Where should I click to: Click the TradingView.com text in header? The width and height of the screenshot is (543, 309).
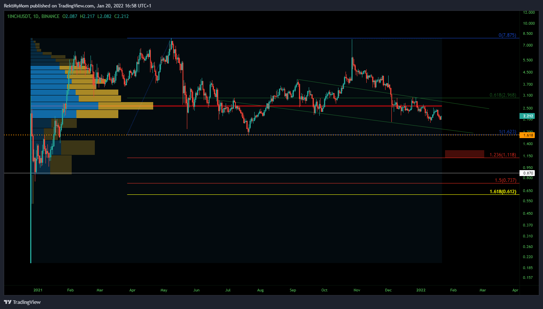76,6
